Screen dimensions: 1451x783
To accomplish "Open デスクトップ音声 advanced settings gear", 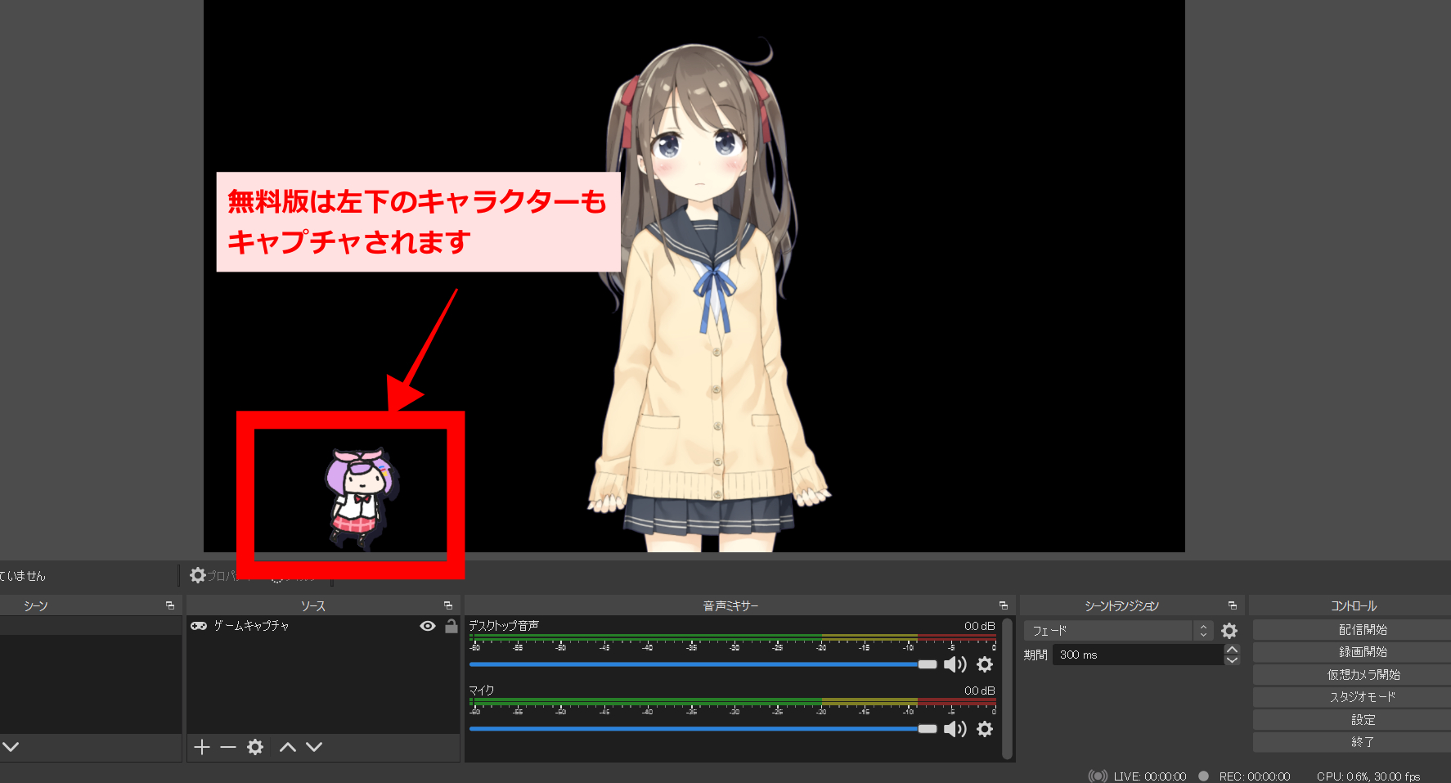I will point(984,664).
